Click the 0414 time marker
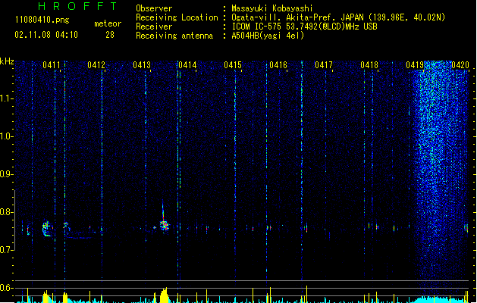Screen dimensions: 477x303 tap(187, 65)
